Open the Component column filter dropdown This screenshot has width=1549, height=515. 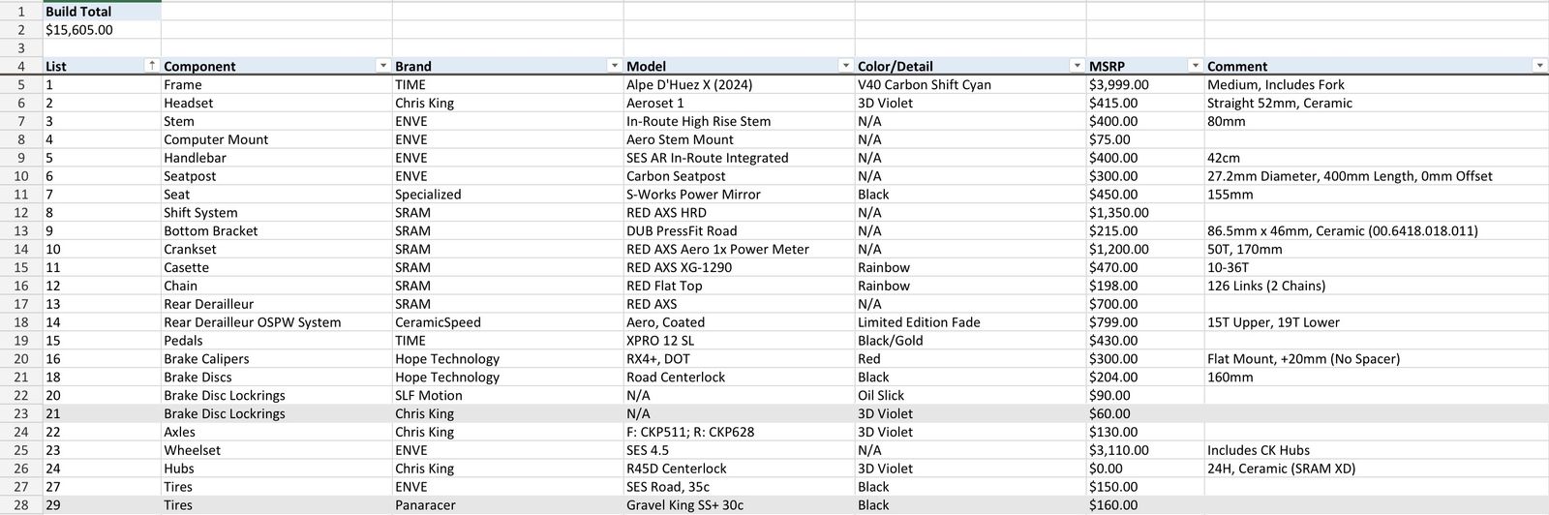[x=383, y=66]
